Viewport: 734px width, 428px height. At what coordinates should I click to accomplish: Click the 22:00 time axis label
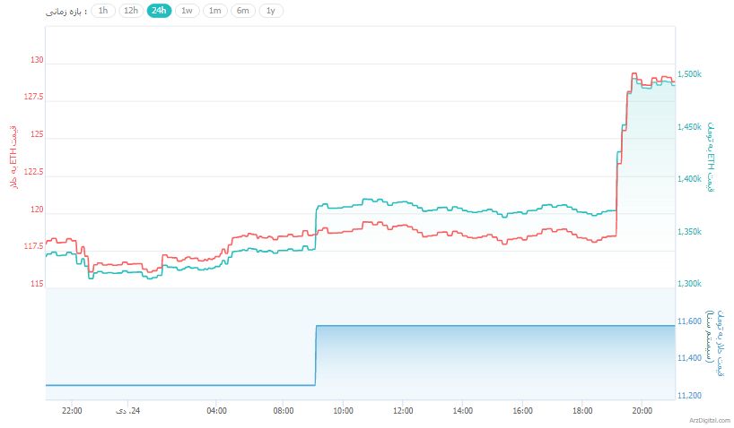72,411
